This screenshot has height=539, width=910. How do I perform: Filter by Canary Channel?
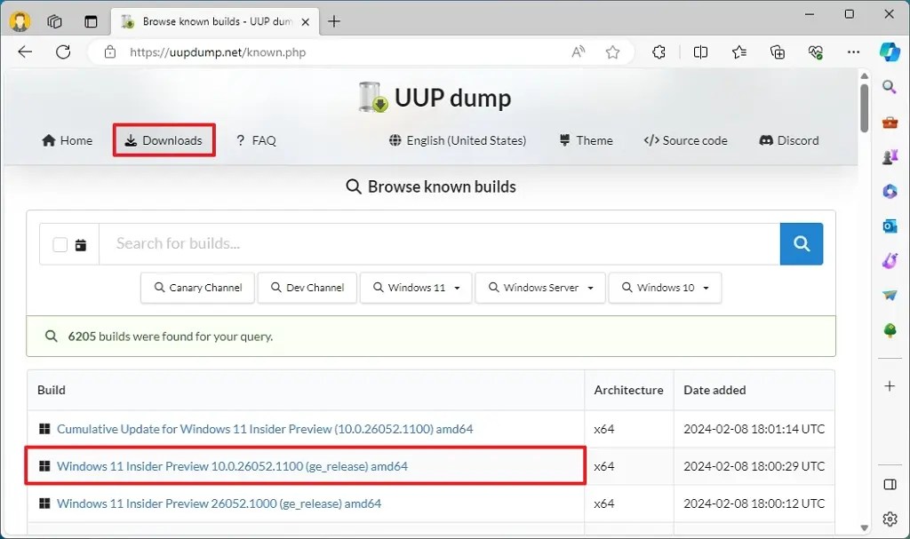tap(198, 288)
